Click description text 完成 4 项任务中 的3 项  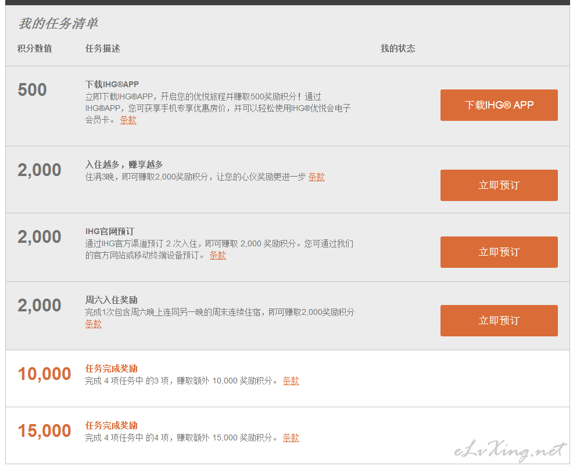coord(127,381)
